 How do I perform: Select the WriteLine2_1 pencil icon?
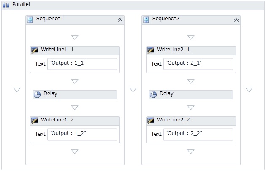pos(151,50)
